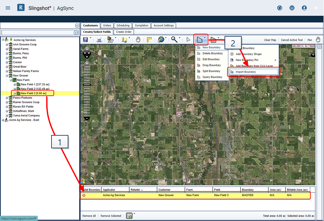The image size is (324, 221).
Task: Open the hamburger navigation menu
Action: (8, 8)
